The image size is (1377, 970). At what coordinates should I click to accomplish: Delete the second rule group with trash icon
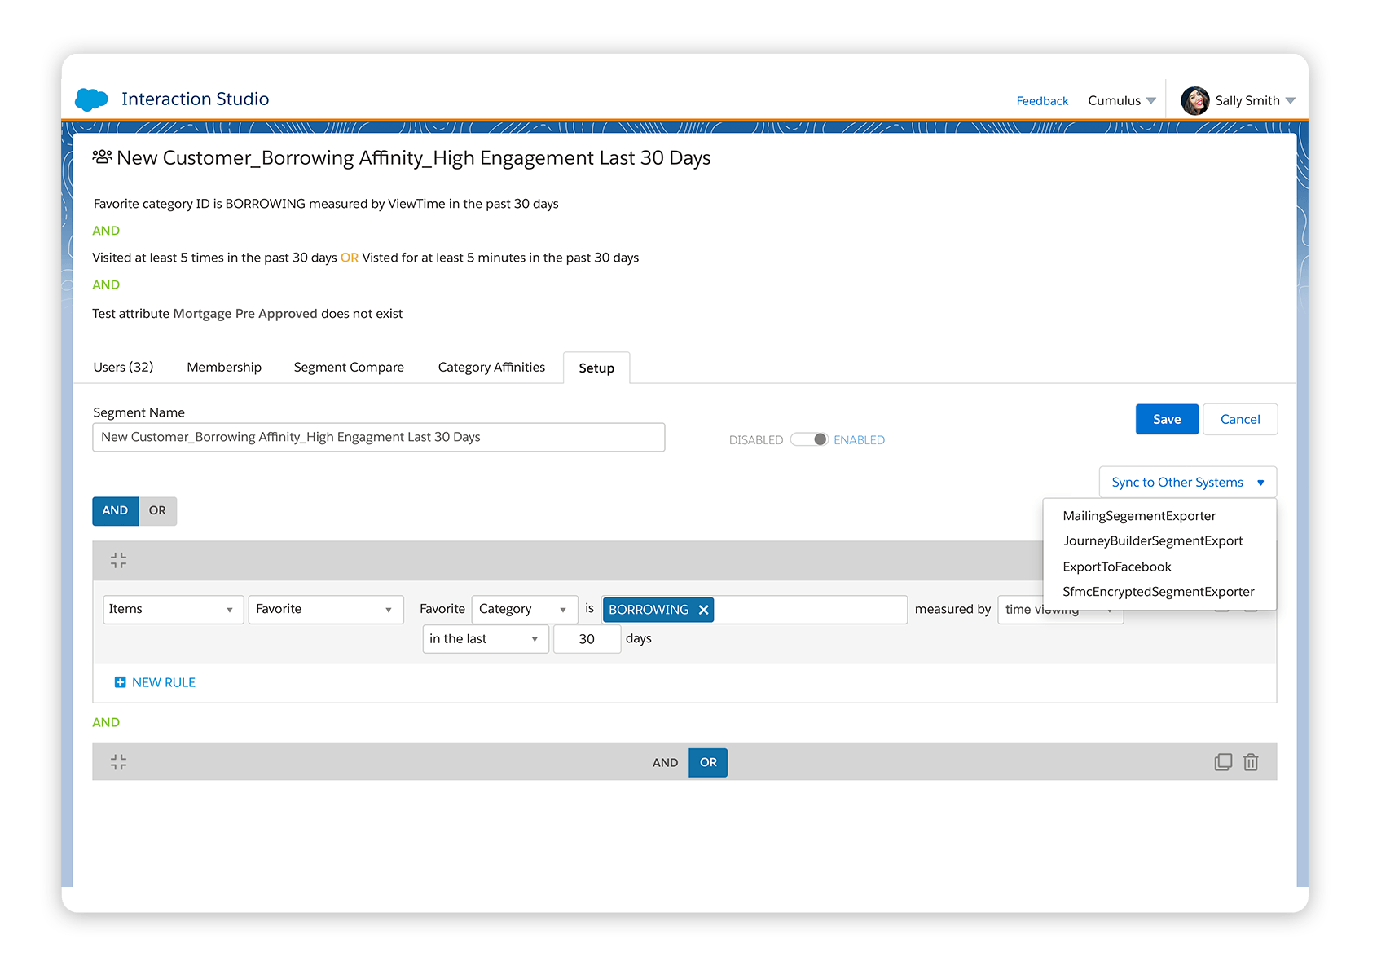[1251, 762]
